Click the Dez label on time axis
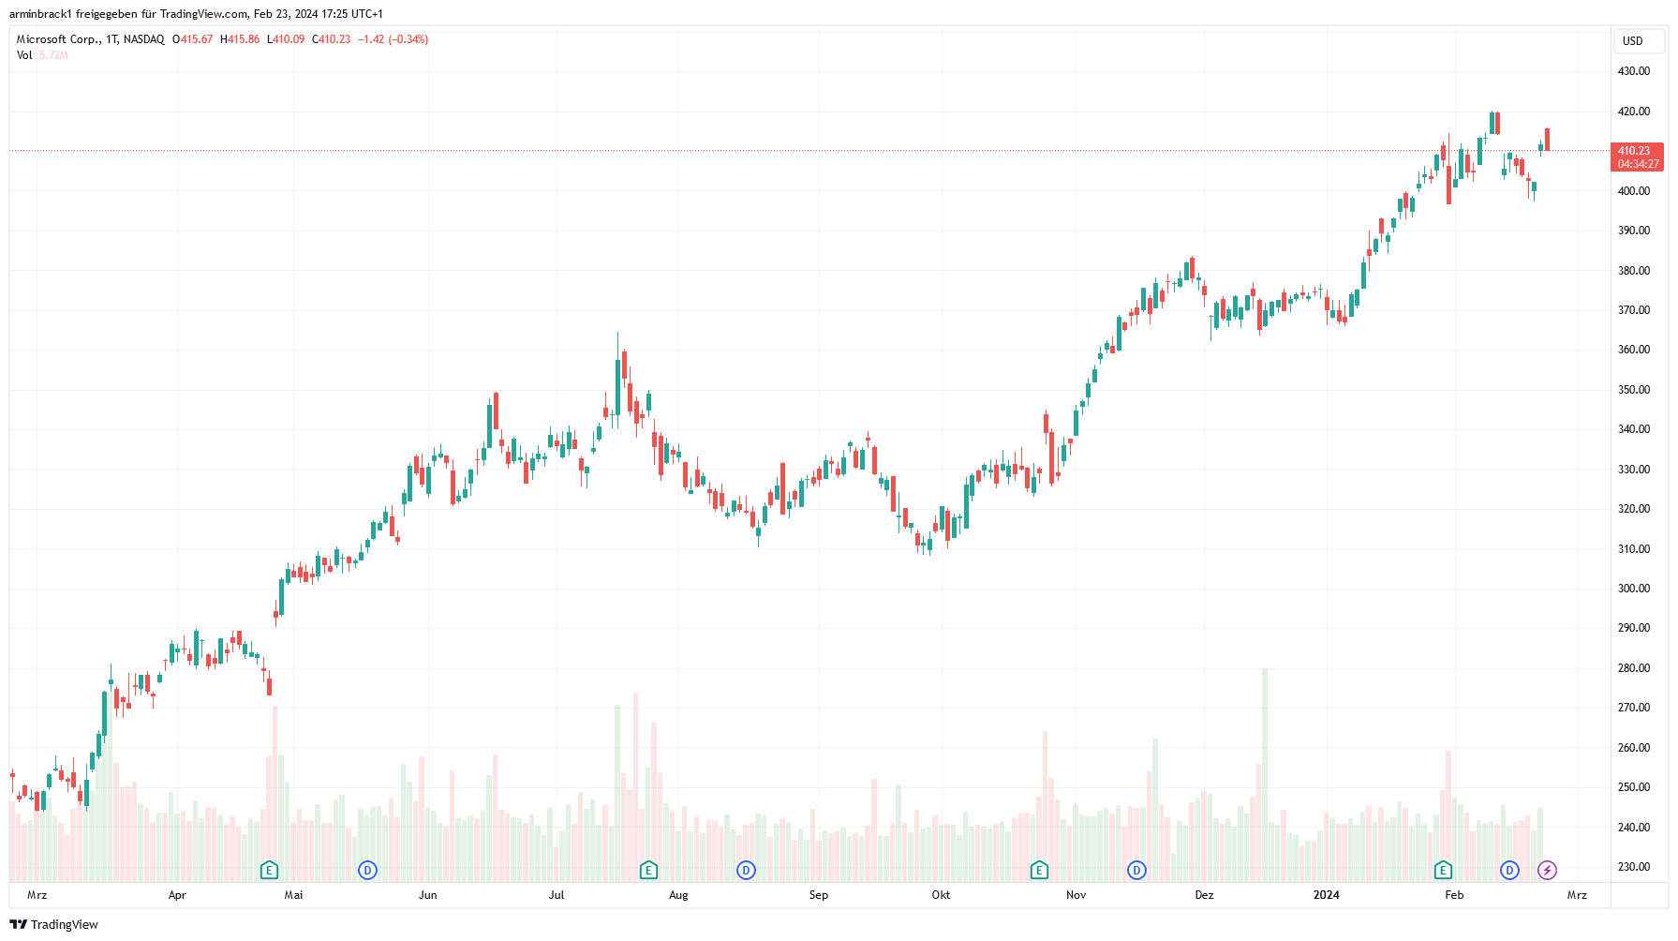 click(x=1204, y=895)
